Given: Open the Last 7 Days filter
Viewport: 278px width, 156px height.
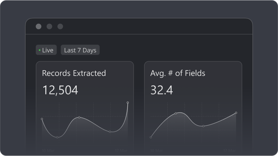Looking at the screenshot, I should [80, 50].
